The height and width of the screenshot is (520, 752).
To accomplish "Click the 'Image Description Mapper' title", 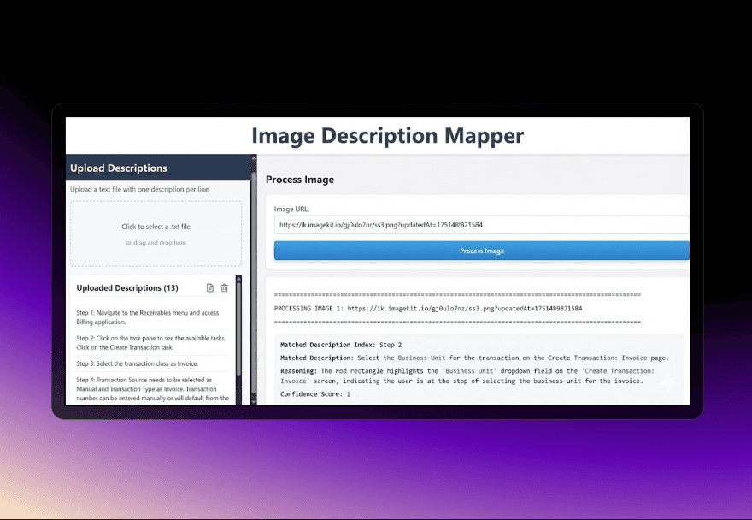I will pos(388,136).
